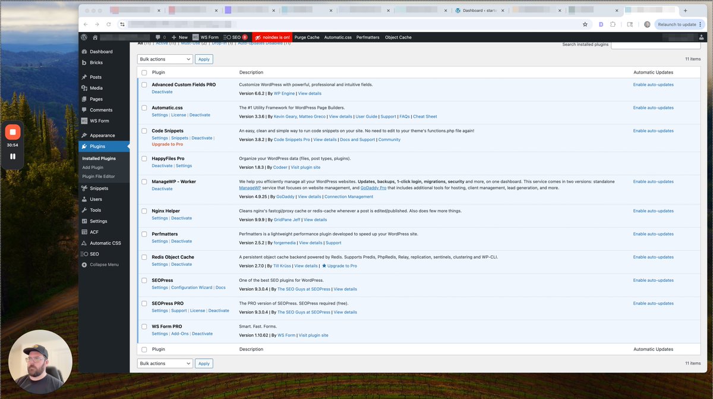Open the Plugin File Editor submenu item
The image size is (713, 399).
coord(99,177)
